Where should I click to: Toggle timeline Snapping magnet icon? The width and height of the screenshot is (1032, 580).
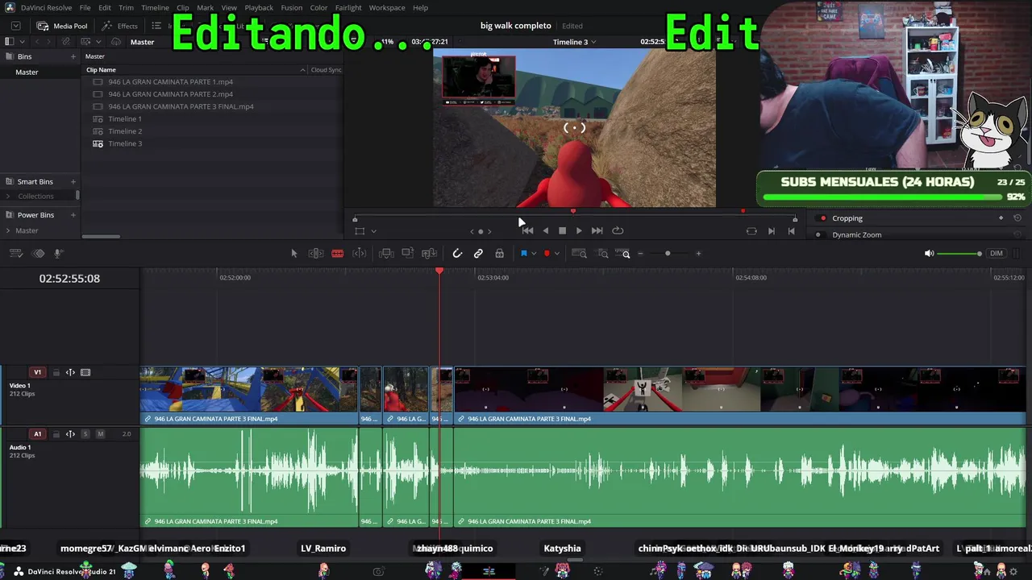457,254
